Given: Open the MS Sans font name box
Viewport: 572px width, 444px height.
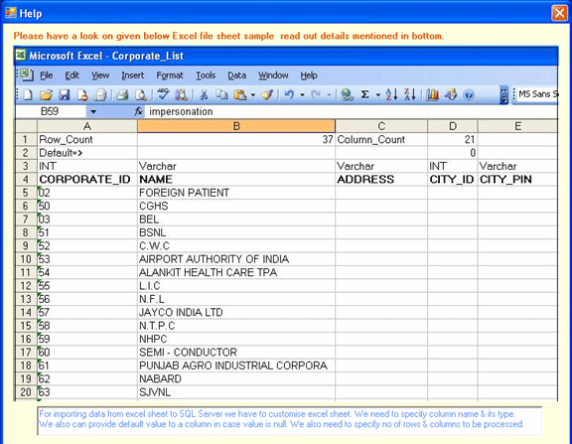Looking at the screenshot, I should (x=537, y=94).
